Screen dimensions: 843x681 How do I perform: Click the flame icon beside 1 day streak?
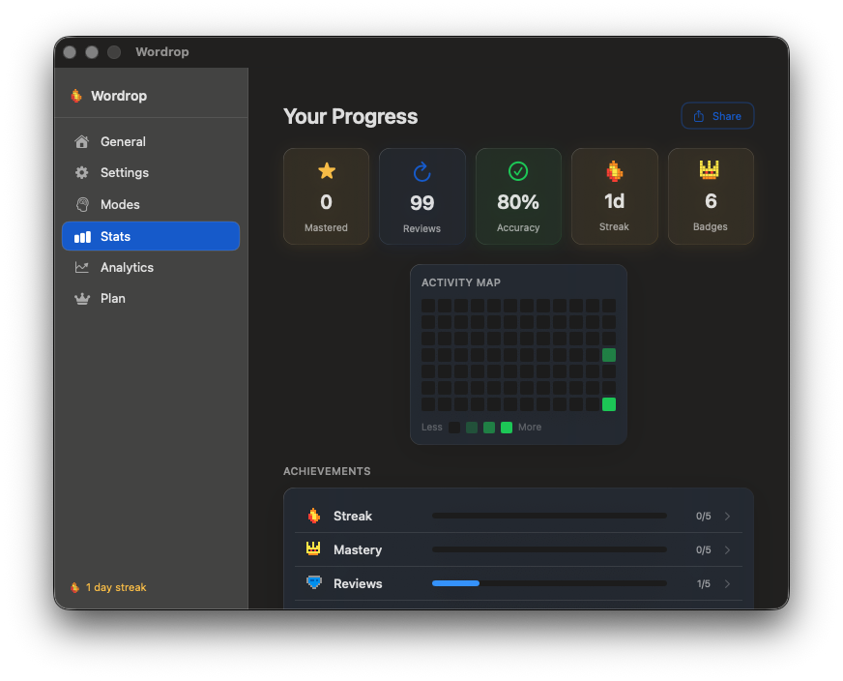click(75, 587)
